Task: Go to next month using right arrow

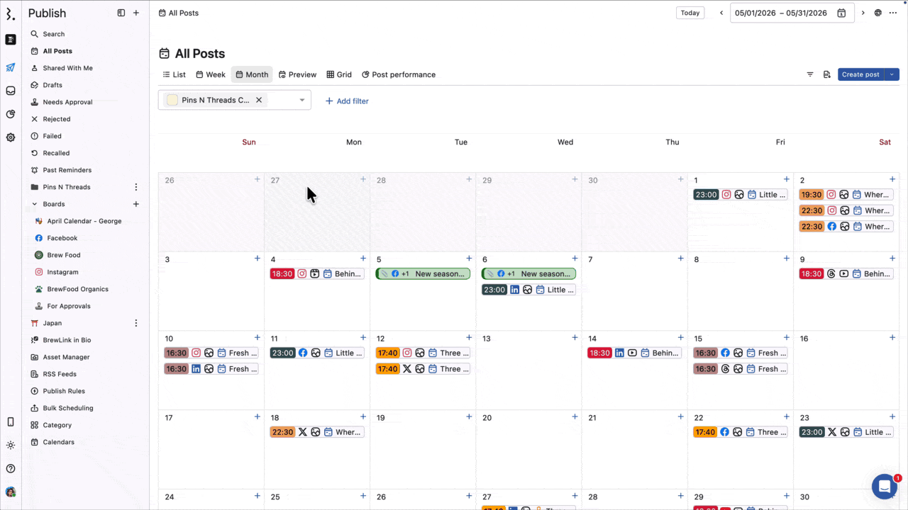Action: tap(863, 13)
